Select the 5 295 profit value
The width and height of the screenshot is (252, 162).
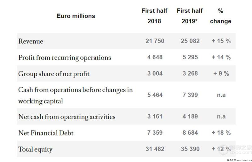(190, 57)
